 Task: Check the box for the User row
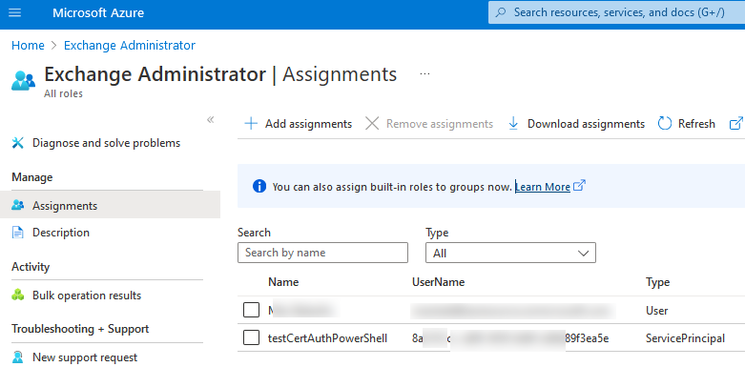coord(251,310)
